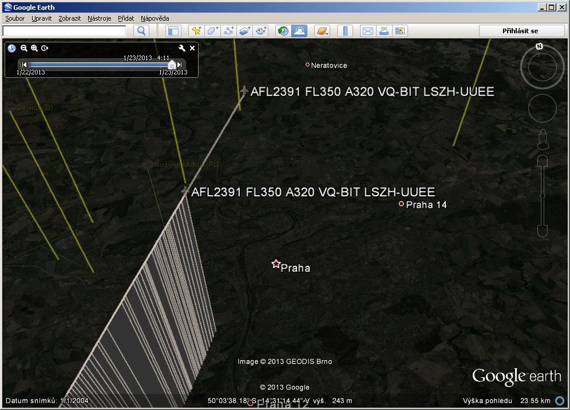
Task: Click the look-around compass ring
Action: click(x=543, y=67)
